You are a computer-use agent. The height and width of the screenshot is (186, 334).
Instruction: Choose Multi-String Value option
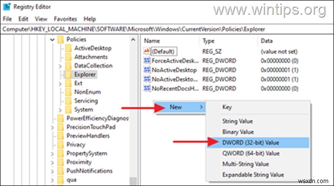click(258, 164)
